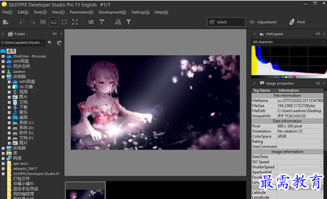Select the 文档 (F:) drive
This screenshot has height=199, width=327.
pyautogui.click(x=26, y=138)
